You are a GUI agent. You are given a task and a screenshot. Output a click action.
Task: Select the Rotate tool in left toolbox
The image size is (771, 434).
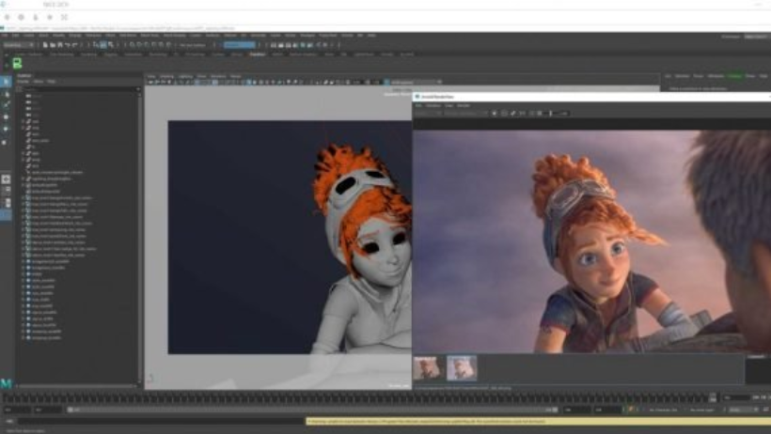tap(6, 130)
